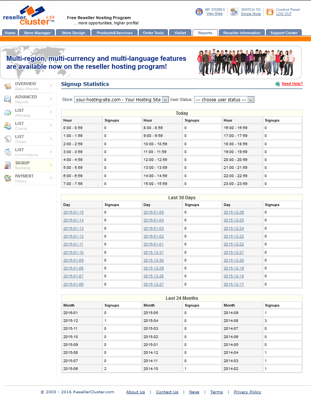Screen dimensions: 311x400
Task: Click the Signup Statistics page heading
Action: [x=85, y=84]
